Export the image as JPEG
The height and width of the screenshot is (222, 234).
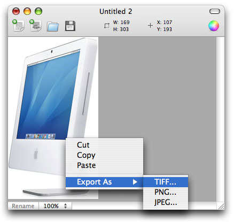coord(166,202)
